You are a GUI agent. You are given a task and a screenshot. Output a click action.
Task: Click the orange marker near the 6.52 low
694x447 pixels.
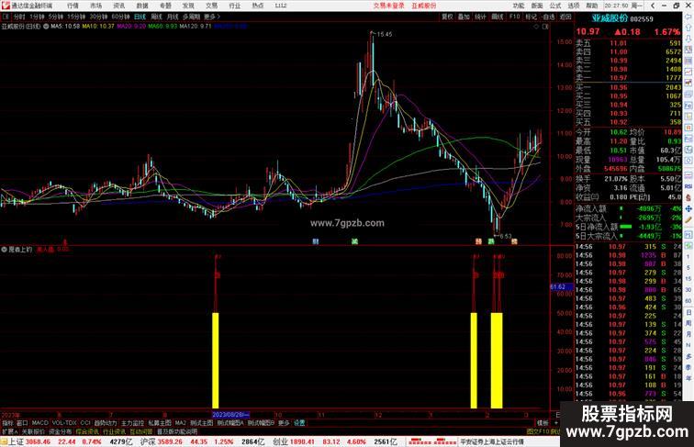click(514, 241)
